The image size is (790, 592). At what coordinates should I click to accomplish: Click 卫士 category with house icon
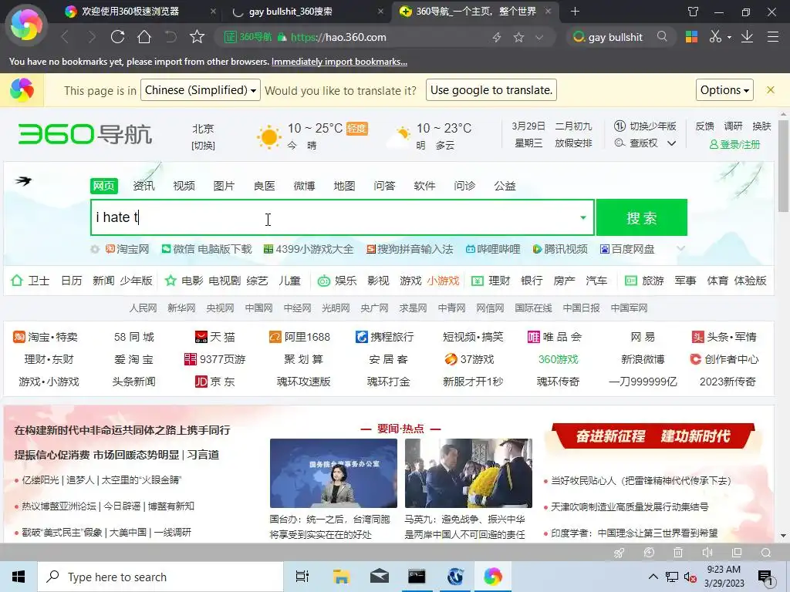(30, 281)
